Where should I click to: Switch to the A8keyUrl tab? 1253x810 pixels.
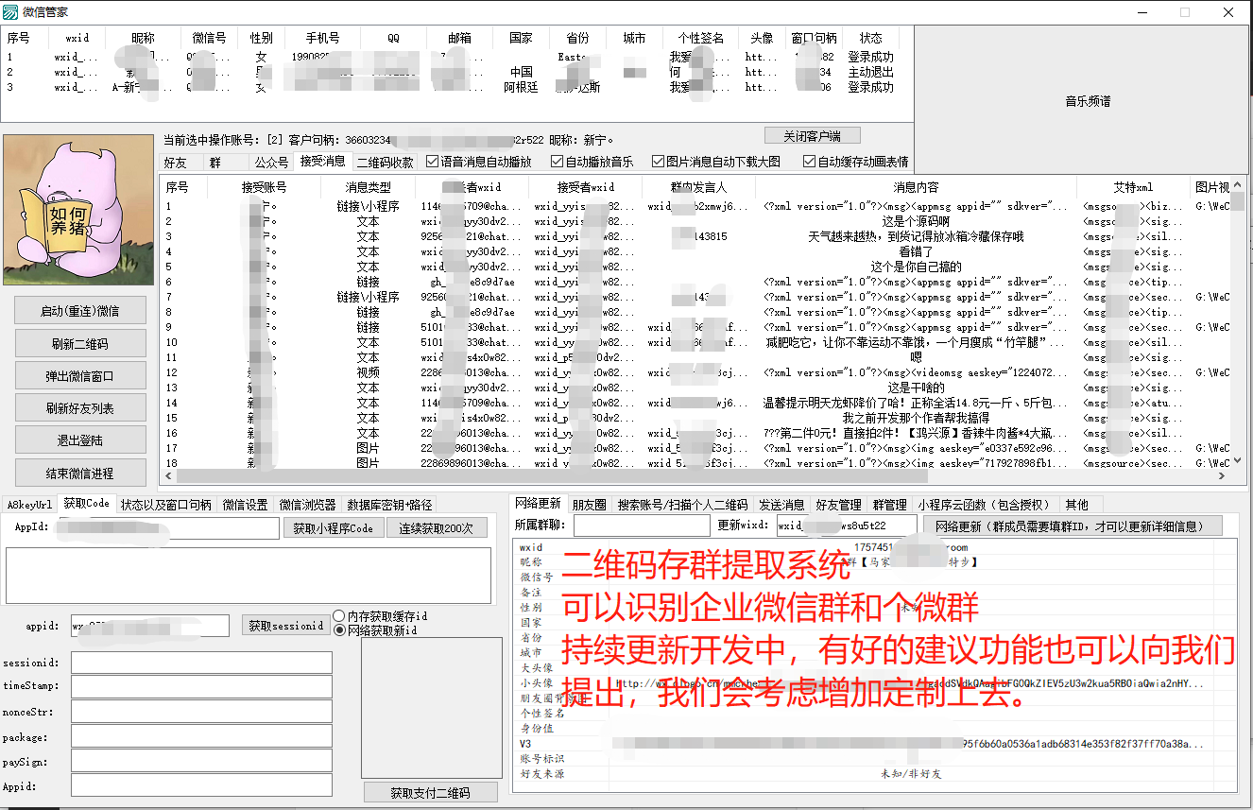click(x=29, y=505)
